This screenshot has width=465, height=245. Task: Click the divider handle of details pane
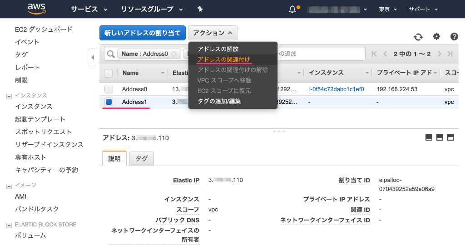[x=279, y=131]
